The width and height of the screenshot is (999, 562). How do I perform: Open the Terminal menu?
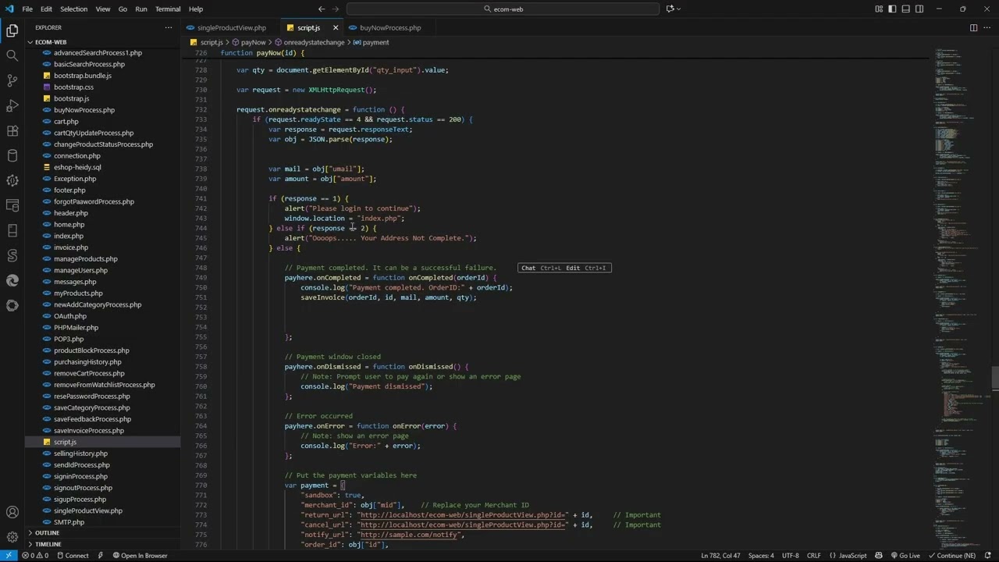tap(168, 9)
